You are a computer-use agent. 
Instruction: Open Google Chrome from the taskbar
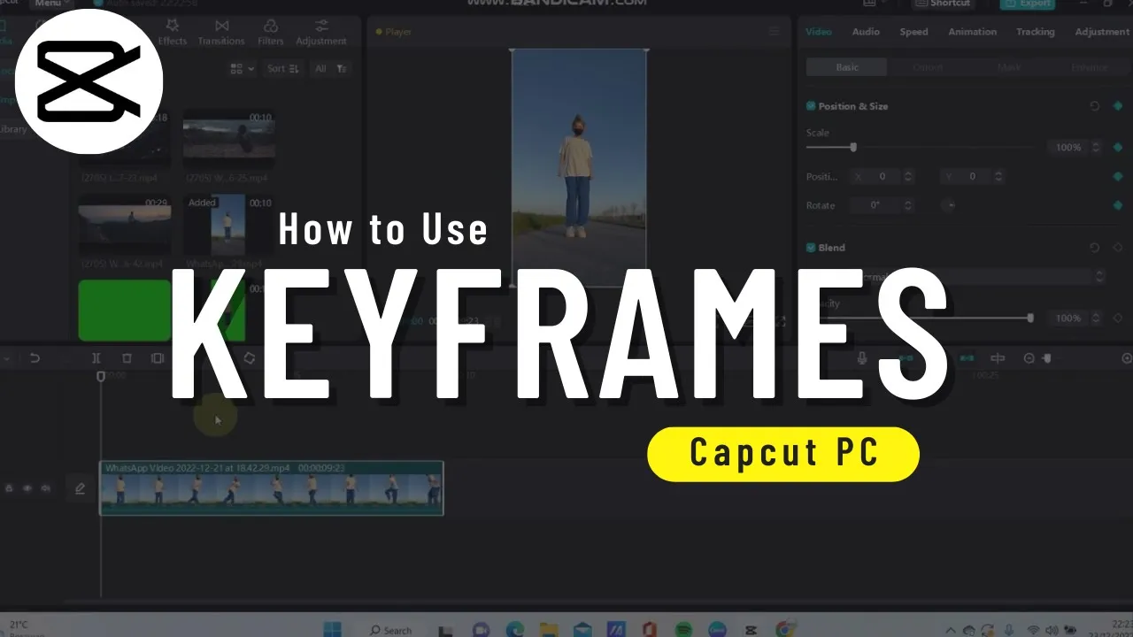click(783, 629)
